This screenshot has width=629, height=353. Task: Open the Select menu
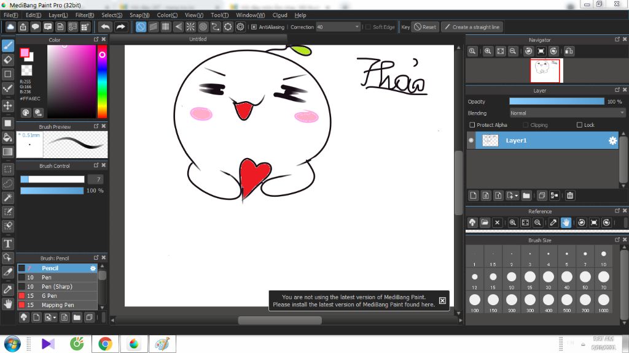click(x=112, y=15)
